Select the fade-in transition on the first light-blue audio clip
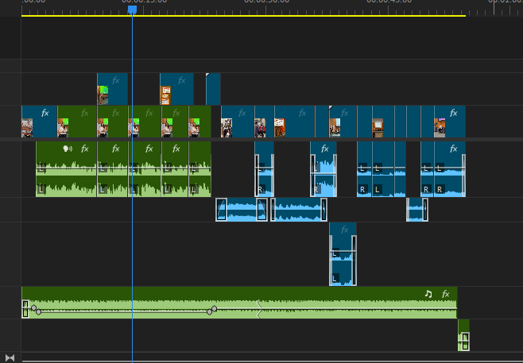This screenshot has width=523, height=363. 221,210
